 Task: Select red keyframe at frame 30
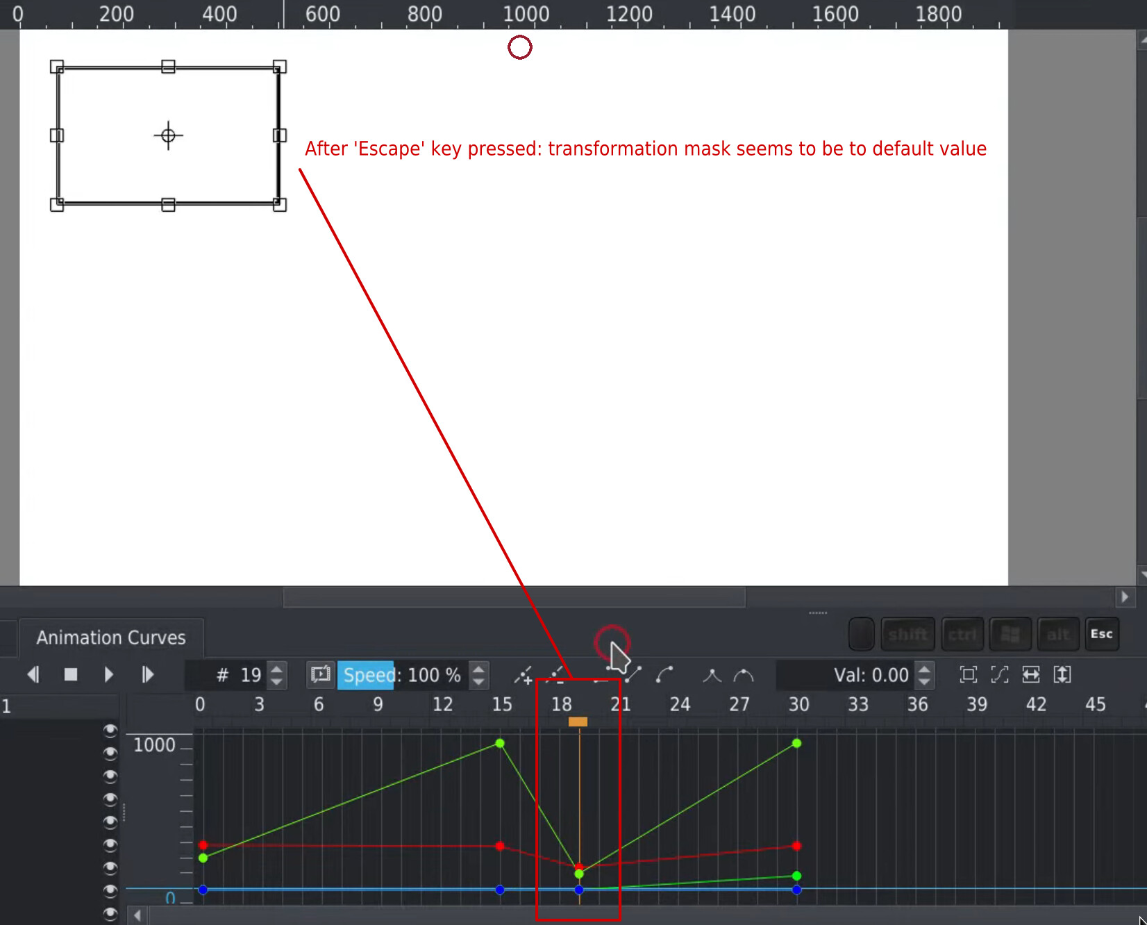(796, 846)
